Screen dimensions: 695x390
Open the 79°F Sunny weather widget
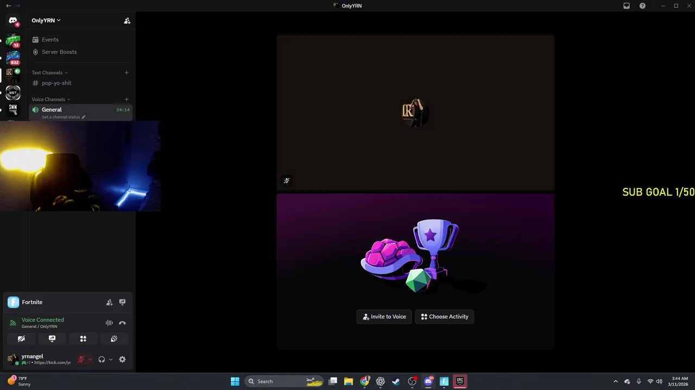[19, 381]
